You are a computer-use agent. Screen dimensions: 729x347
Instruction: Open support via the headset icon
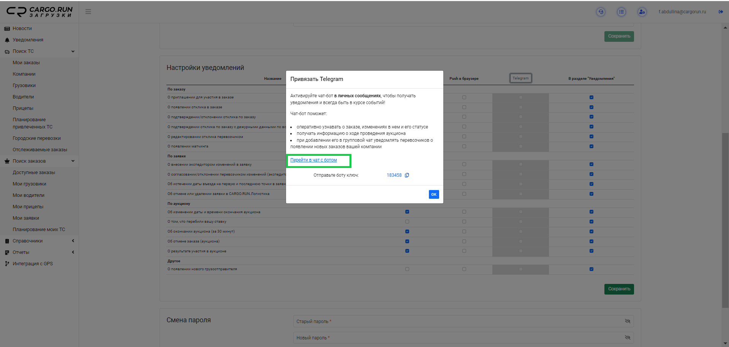point(601,12)
